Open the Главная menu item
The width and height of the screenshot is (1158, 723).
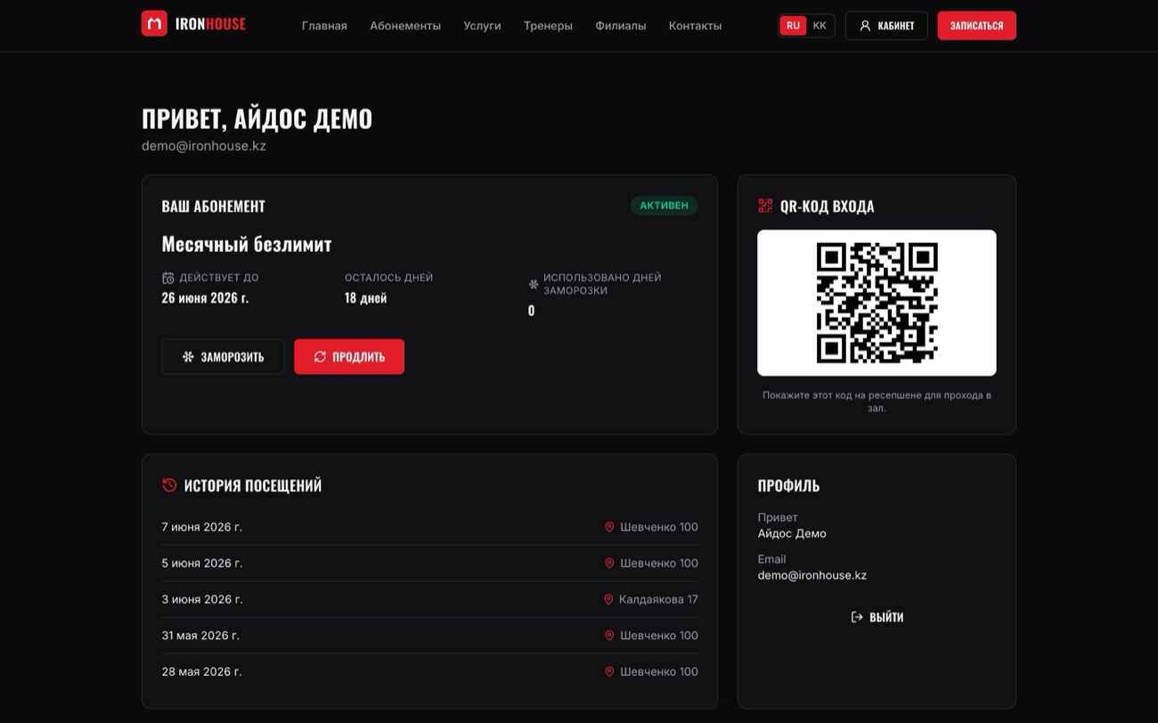click(x=324, y=26)
